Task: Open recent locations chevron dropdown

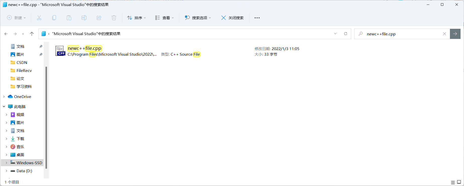Action: [x=23, y=34]
